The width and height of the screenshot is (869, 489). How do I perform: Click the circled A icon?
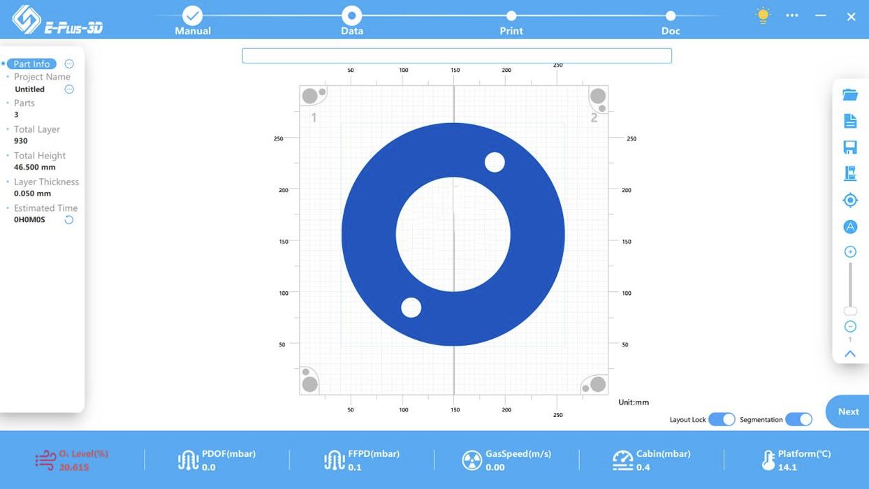click(x=849, y=227)
